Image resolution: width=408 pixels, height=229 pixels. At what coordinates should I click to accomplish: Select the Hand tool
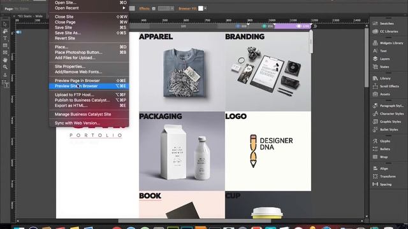[x=4, y=60]
